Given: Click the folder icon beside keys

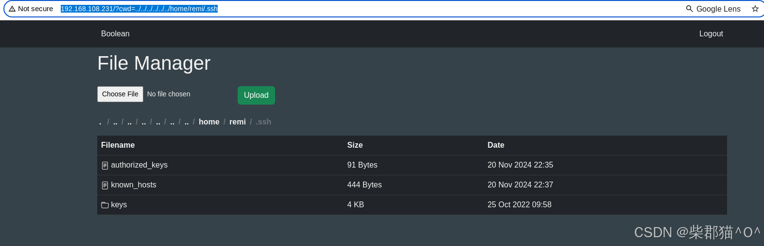Looking at the screenshot, I should tap(105, 205).
